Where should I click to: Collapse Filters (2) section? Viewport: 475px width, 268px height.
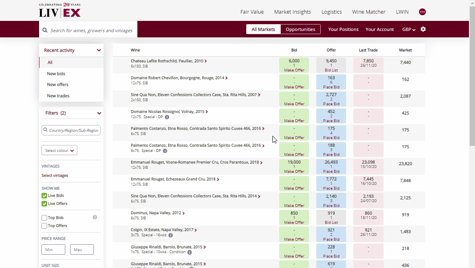coord(99,113)
